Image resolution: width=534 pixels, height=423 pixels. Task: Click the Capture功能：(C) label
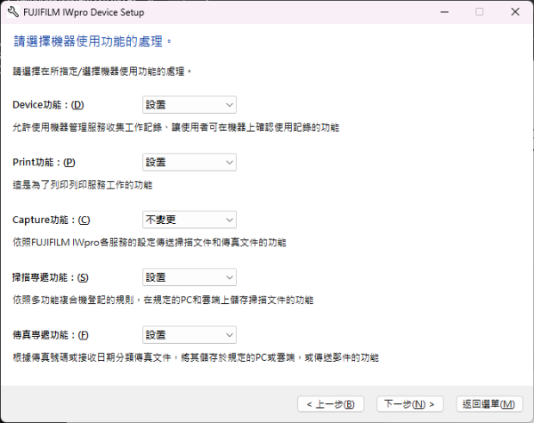52,219
